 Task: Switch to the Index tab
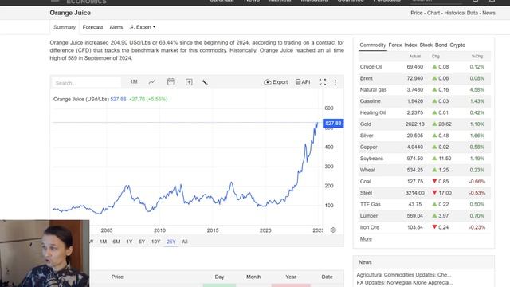(410, 45)
